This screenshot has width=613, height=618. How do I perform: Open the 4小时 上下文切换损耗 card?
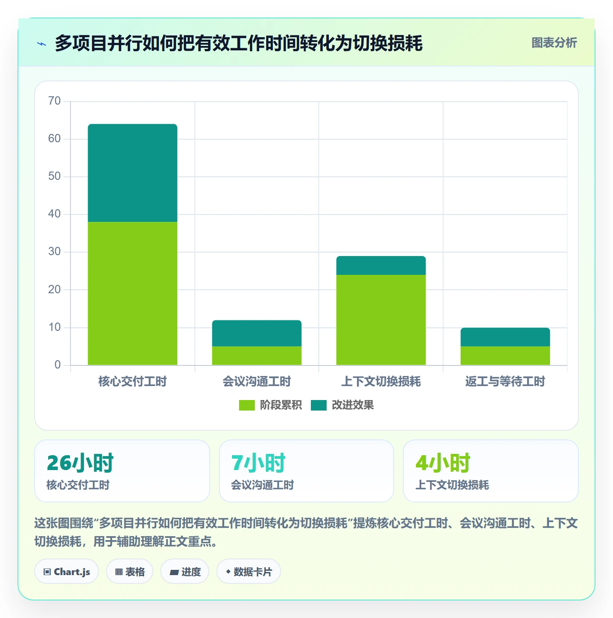click(491, 471)
